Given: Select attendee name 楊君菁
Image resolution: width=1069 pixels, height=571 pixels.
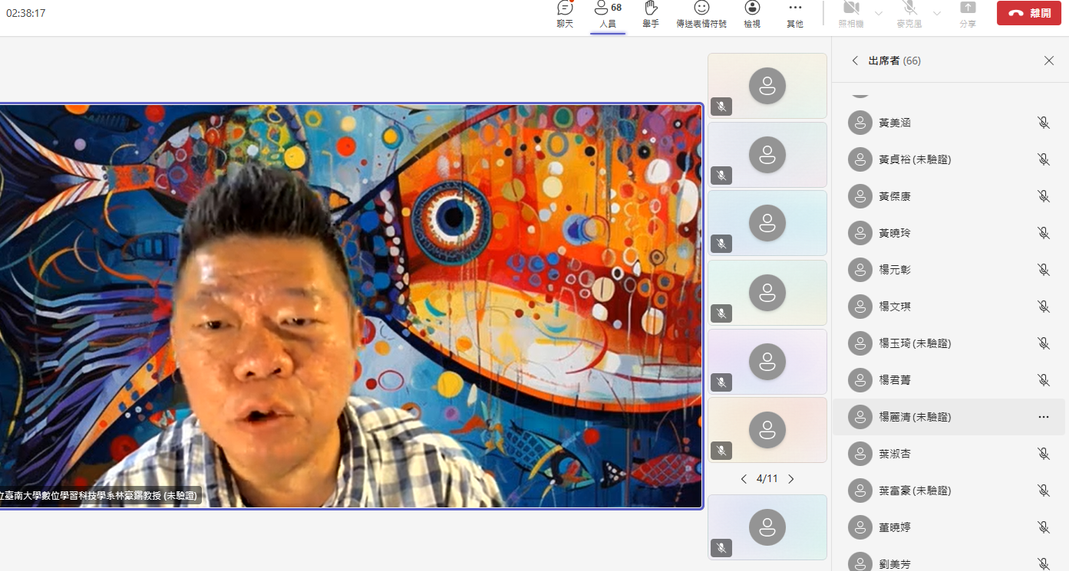Looking at the screenshot, I should pos(895,380).
